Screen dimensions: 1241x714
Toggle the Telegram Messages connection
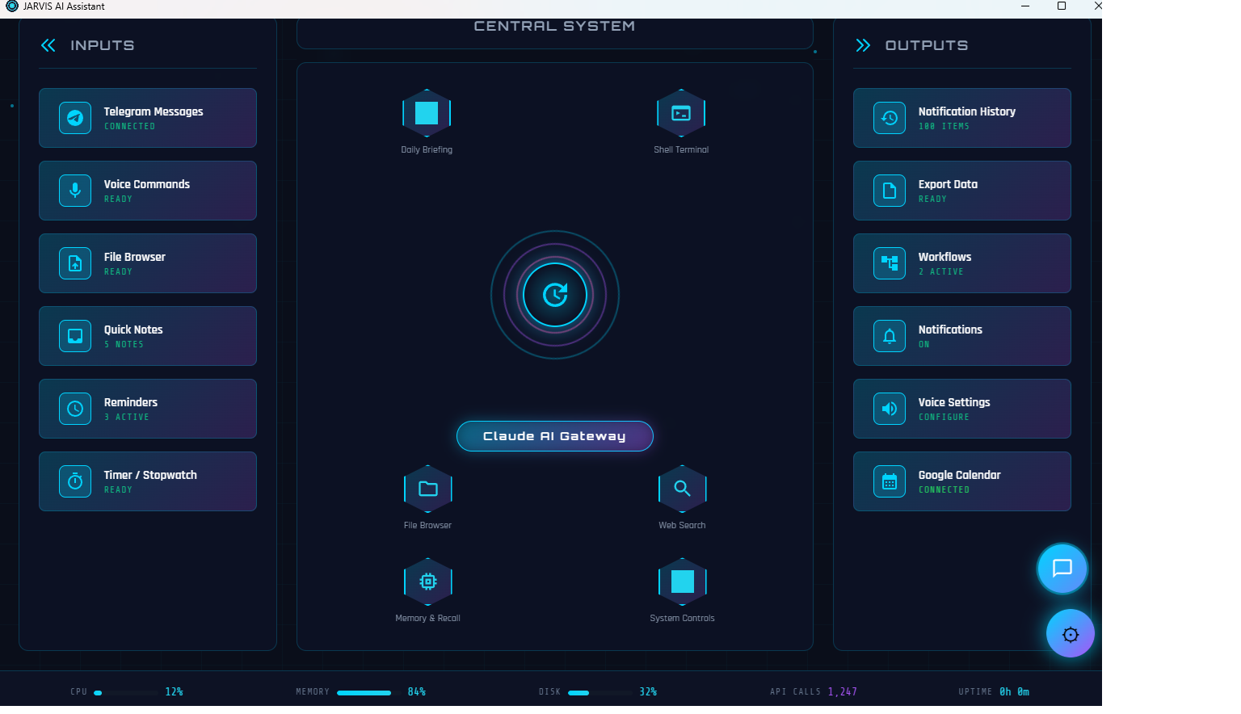click(148, 118)
